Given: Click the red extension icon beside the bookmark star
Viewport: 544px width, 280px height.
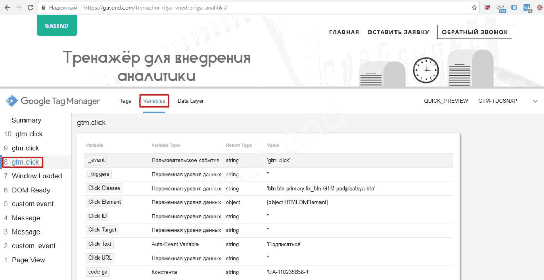Looking at the screenshot, I should click(x=487, y=7).
